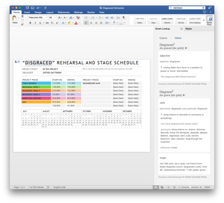Click the Sort icon in the ribbon

[118, 17]
